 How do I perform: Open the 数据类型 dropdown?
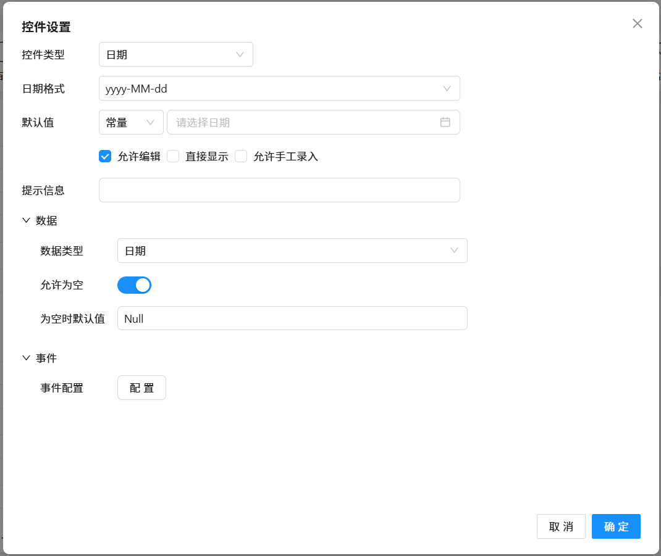pos(292,251)
